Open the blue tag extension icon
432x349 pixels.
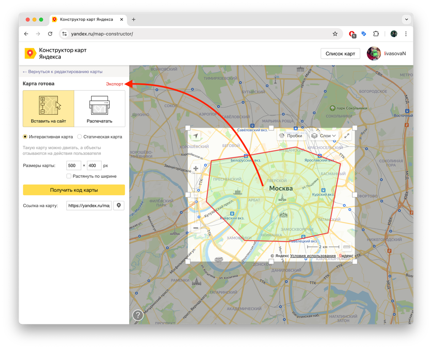(364, 34)
